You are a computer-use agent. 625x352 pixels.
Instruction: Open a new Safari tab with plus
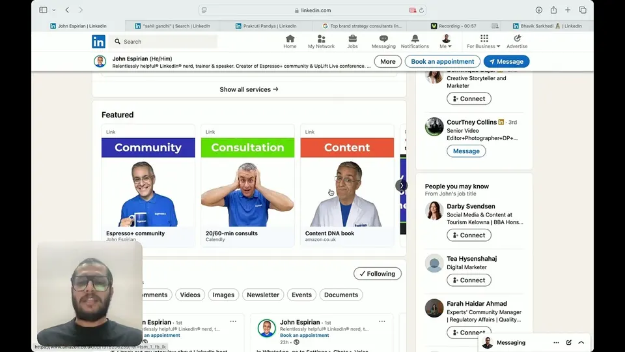tap(568, 10)
